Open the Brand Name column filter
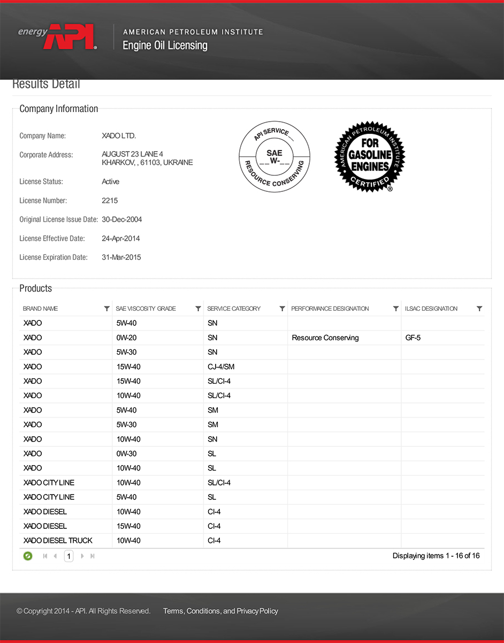 pos(107,309)
